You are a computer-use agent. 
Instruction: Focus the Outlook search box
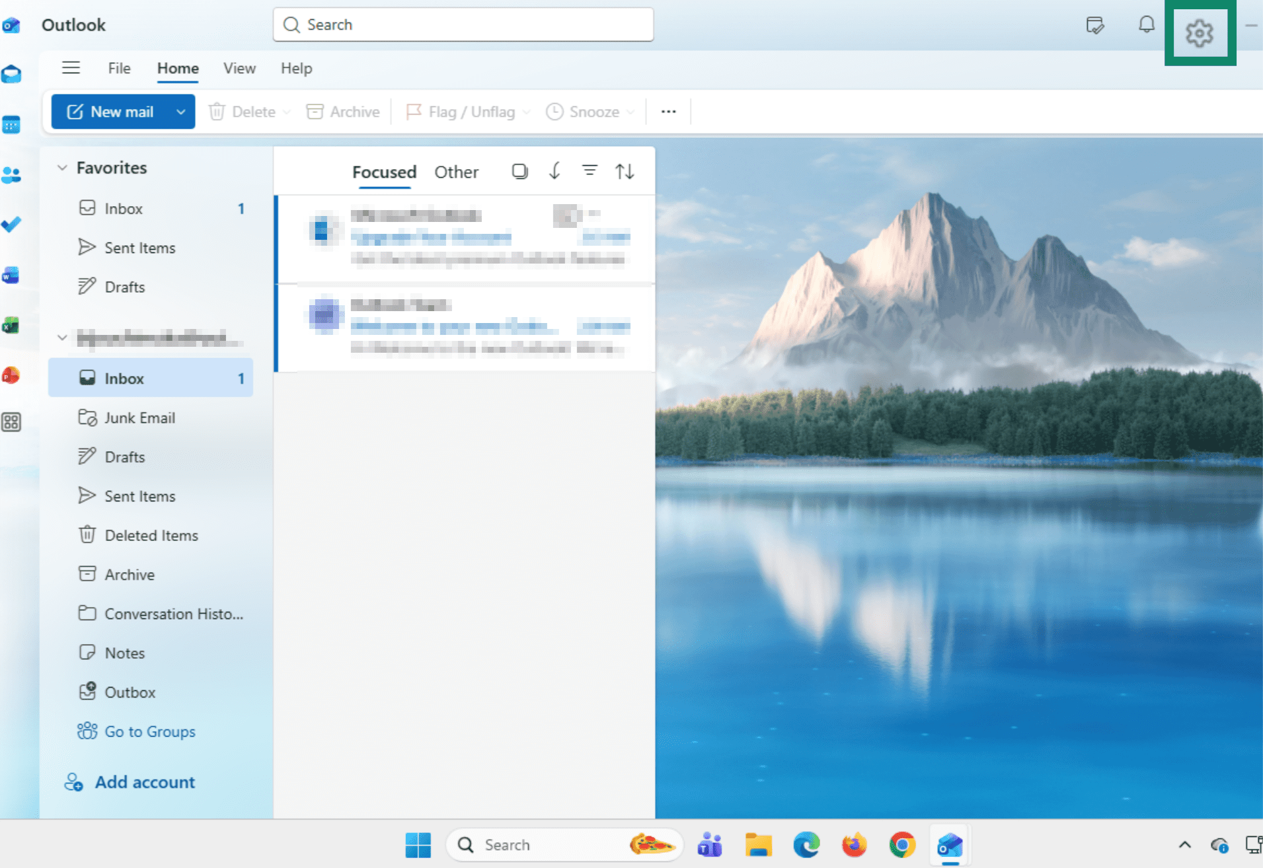[x=463, y=24]
